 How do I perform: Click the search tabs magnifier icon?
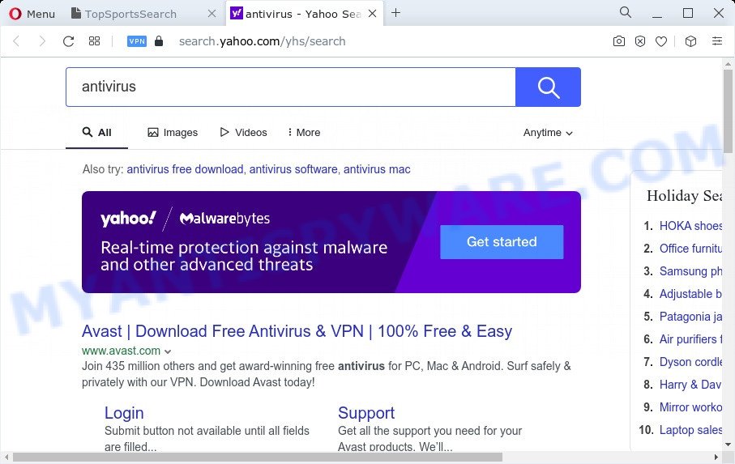tap(626, 13)
